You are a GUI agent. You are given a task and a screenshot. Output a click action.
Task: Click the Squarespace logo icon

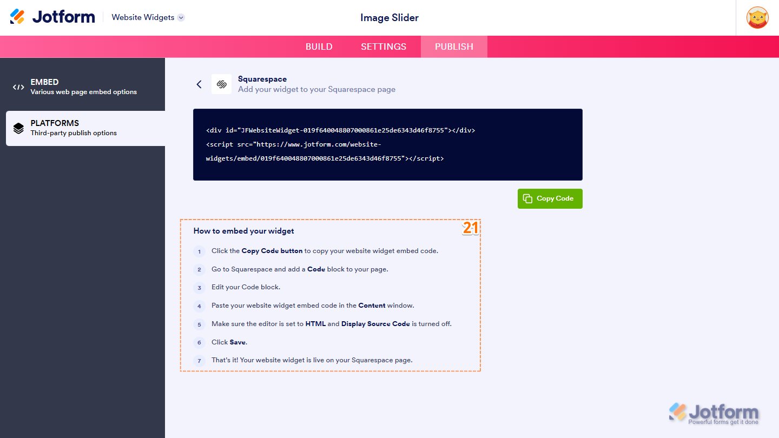click(x=221, y=84)
